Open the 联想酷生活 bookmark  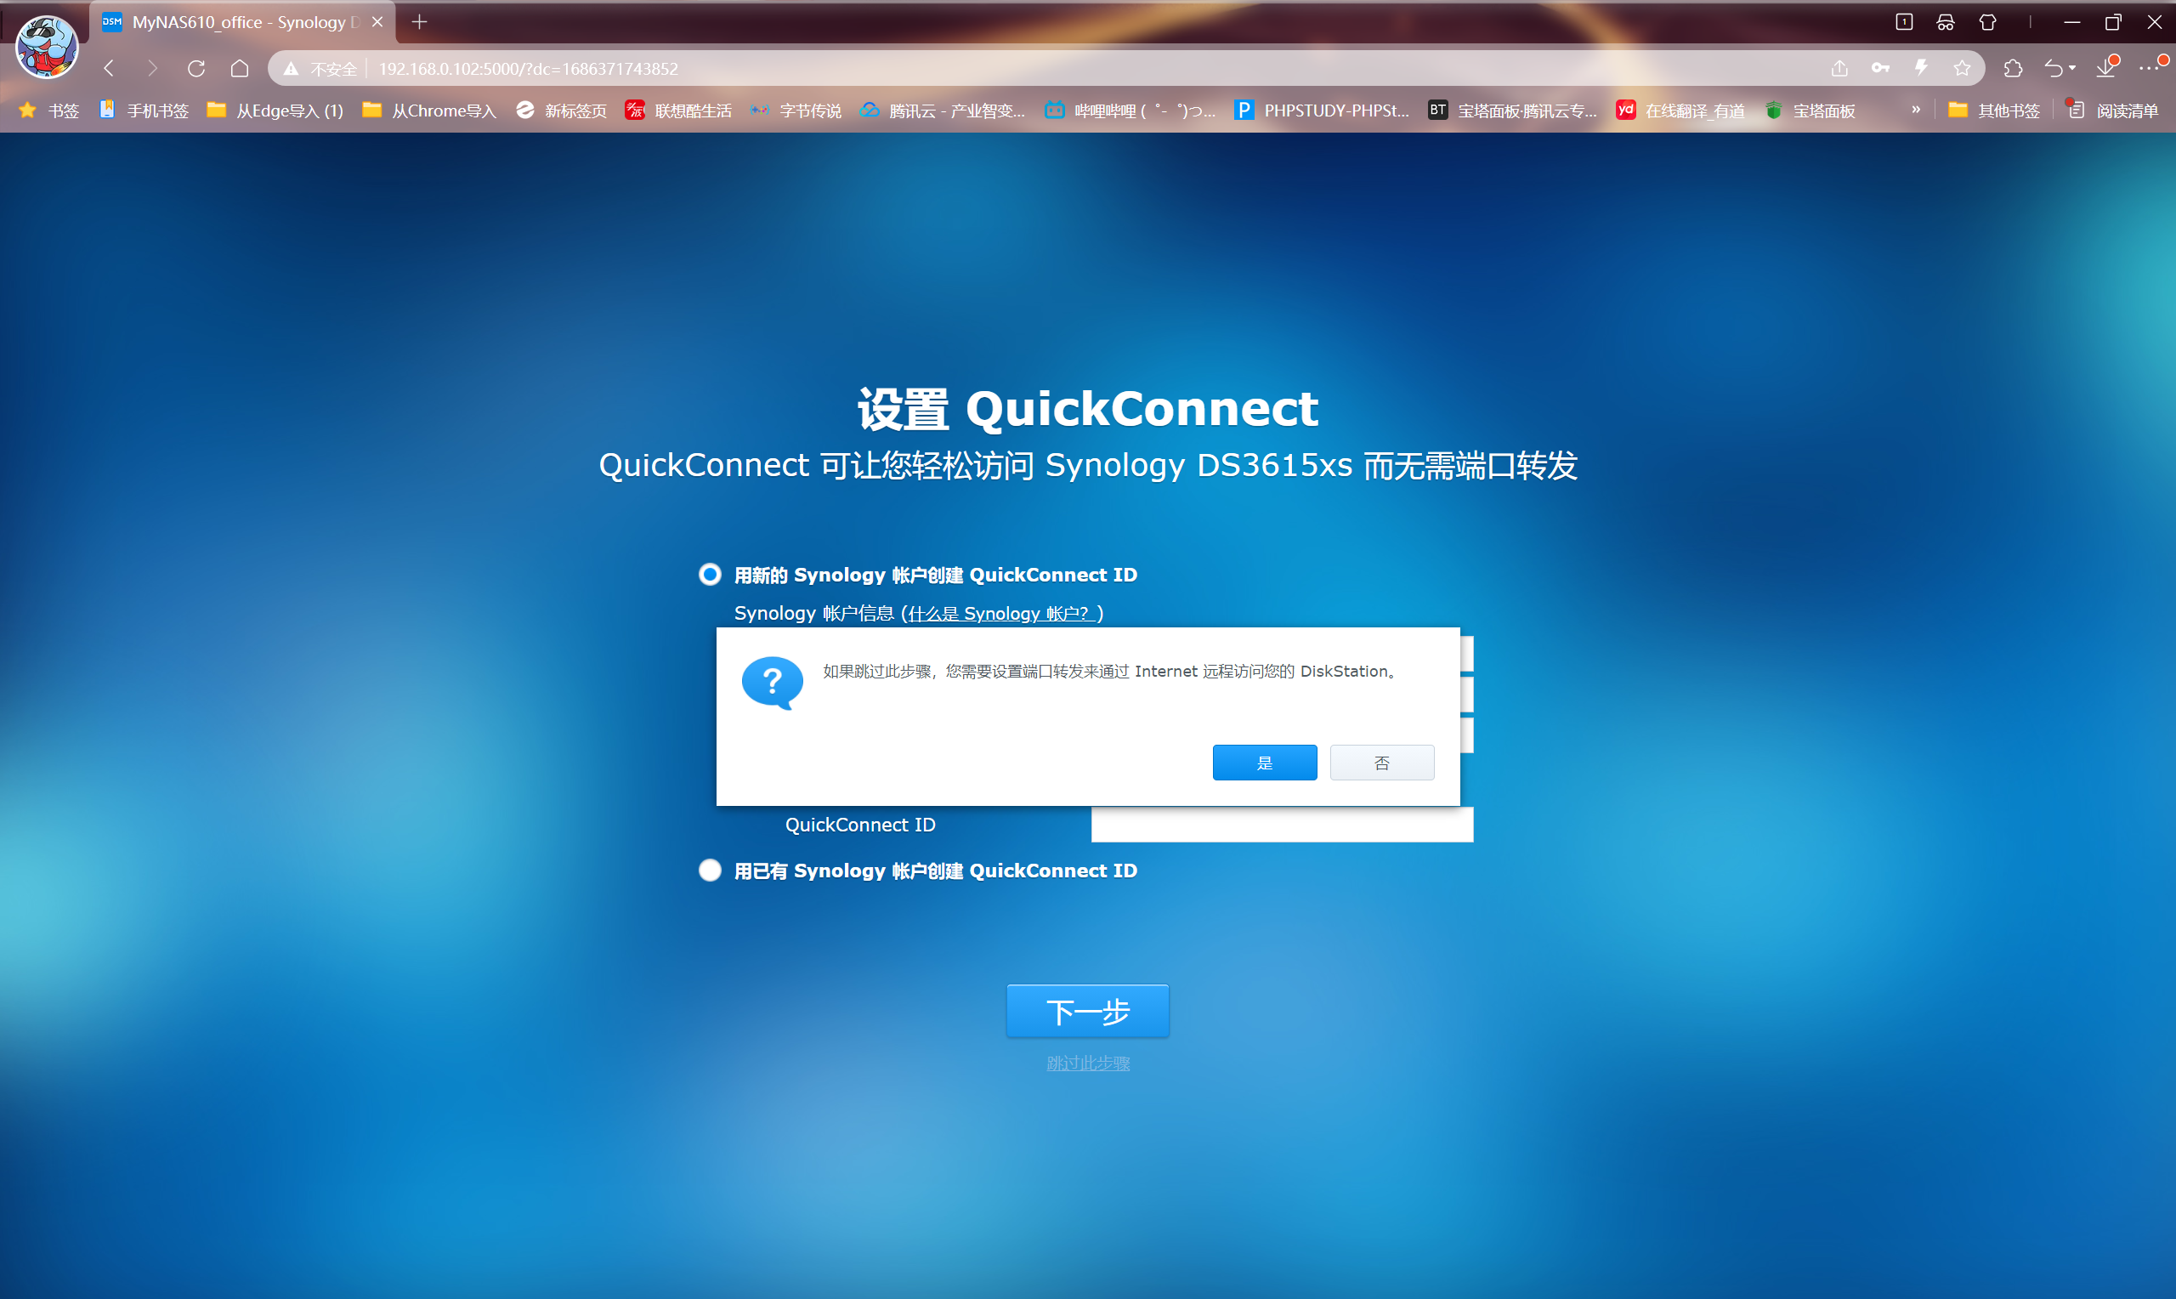pos(679,111)
